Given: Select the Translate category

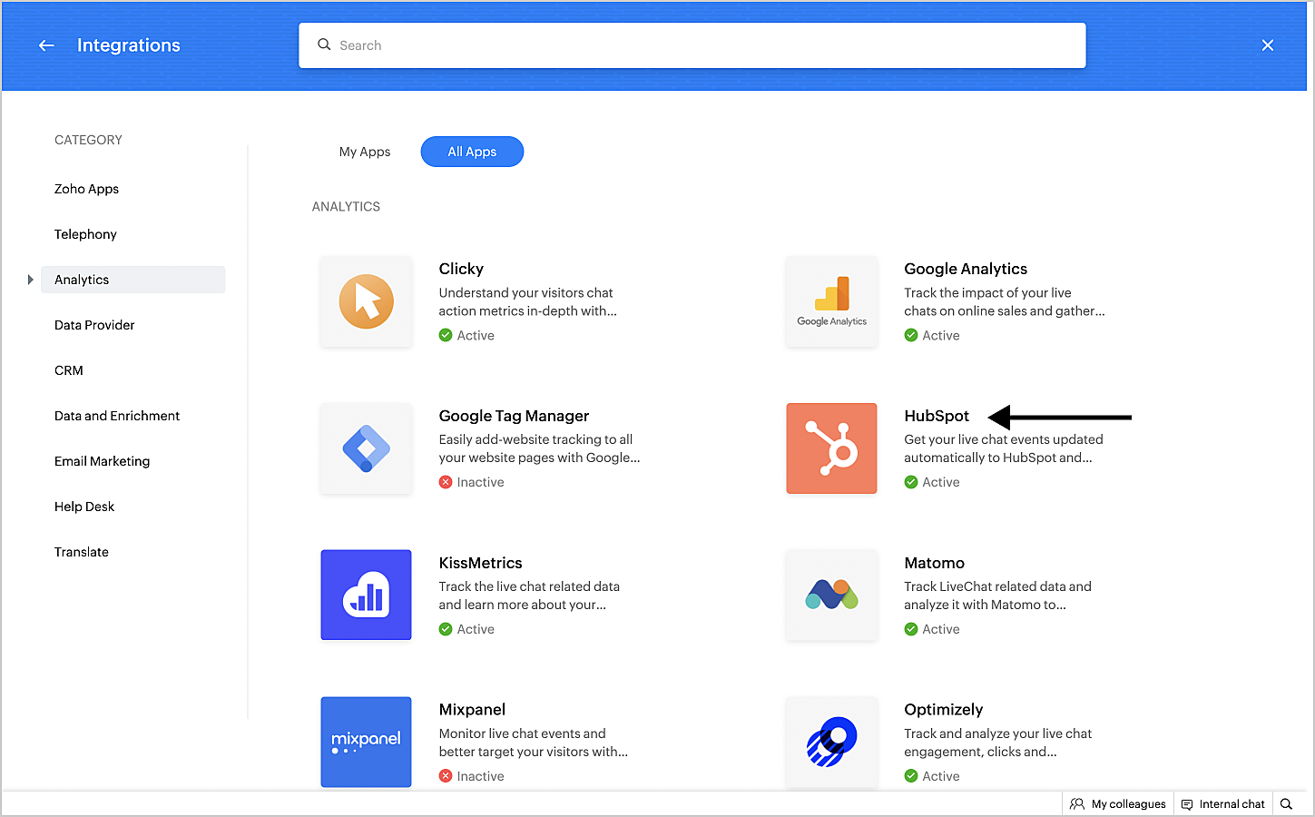Looking at the screenshot, I should tap(82, 552).
